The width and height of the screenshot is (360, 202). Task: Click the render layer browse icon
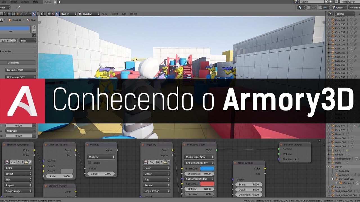[x=337, y=2]
